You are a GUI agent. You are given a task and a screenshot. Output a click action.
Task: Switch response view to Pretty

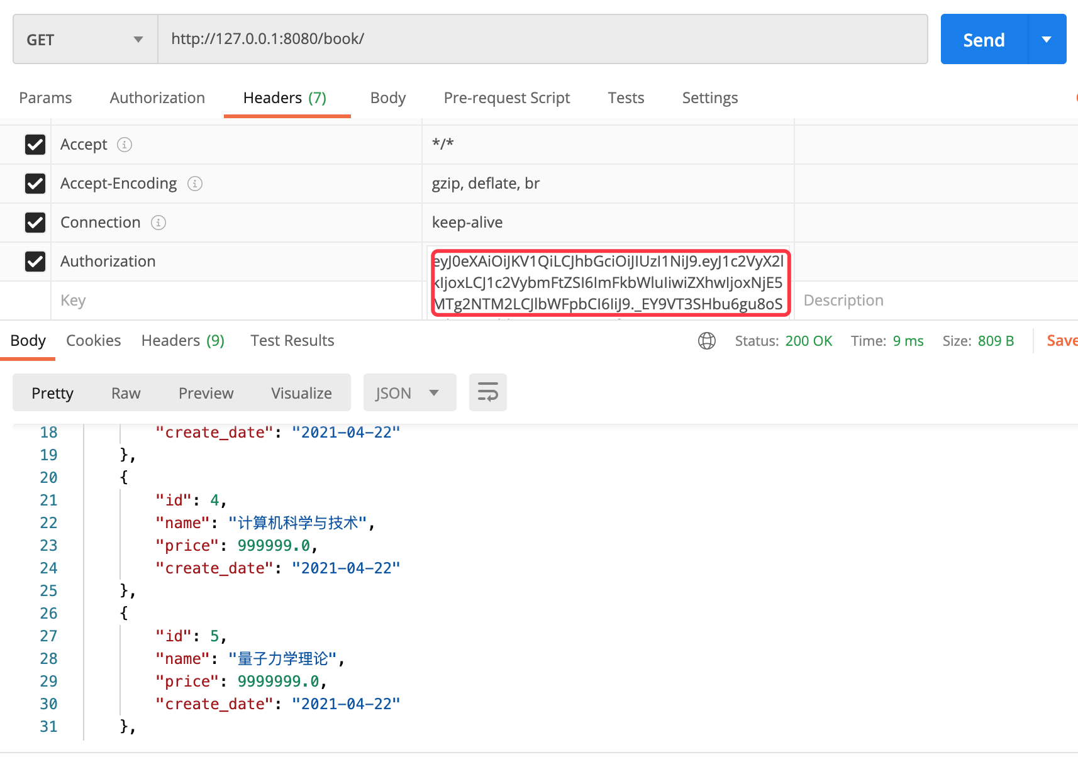point(53,393)
